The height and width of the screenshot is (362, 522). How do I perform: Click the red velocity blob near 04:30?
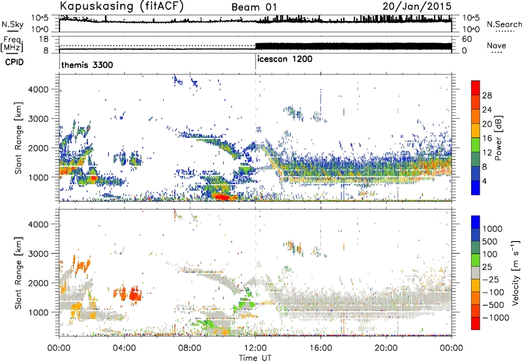coord(135,295)
